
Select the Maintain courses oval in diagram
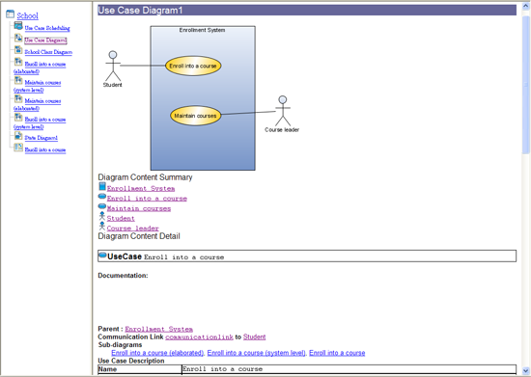(x=195, y=116)
